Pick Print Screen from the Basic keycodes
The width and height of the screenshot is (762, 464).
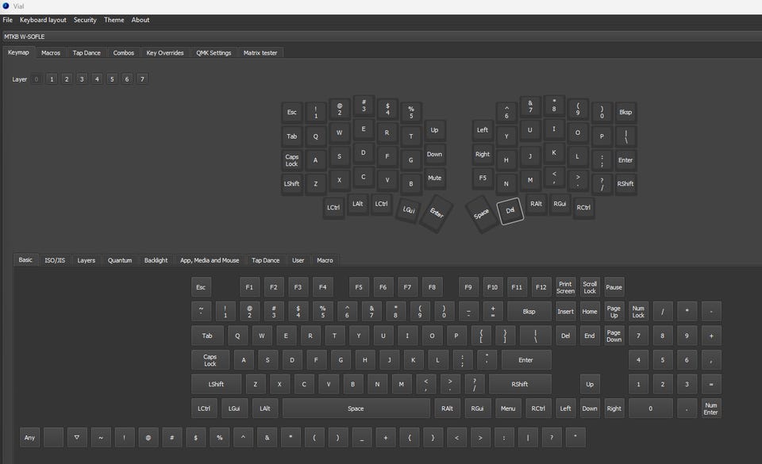[565, 287]
